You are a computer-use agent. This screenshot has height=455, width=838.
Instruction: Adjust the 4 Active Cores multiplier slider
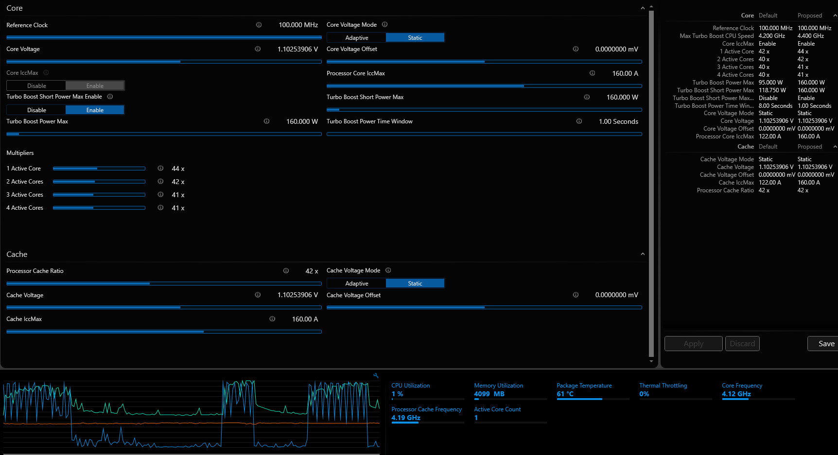point(99,208)
